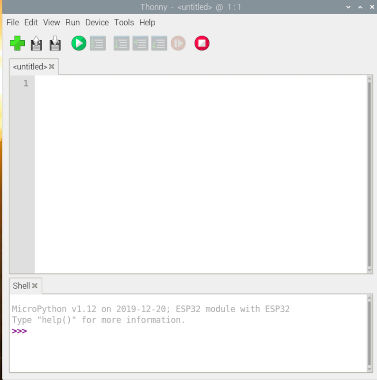377x380 pixels.
Task: Click the editor vertical scrollbar
Action: click(369, 174)
